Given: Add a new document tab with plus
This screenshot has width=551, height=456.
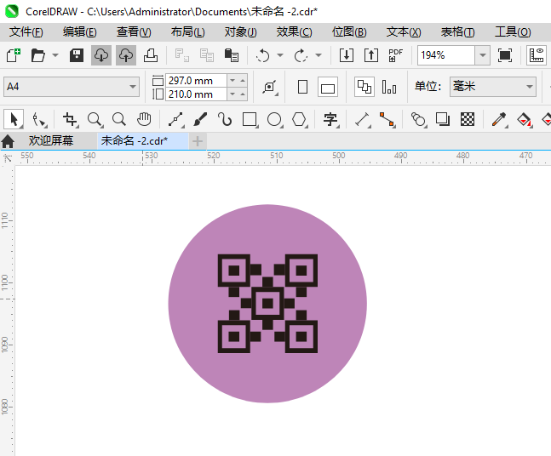Looking at the screenshot, I should click(198, 141).
